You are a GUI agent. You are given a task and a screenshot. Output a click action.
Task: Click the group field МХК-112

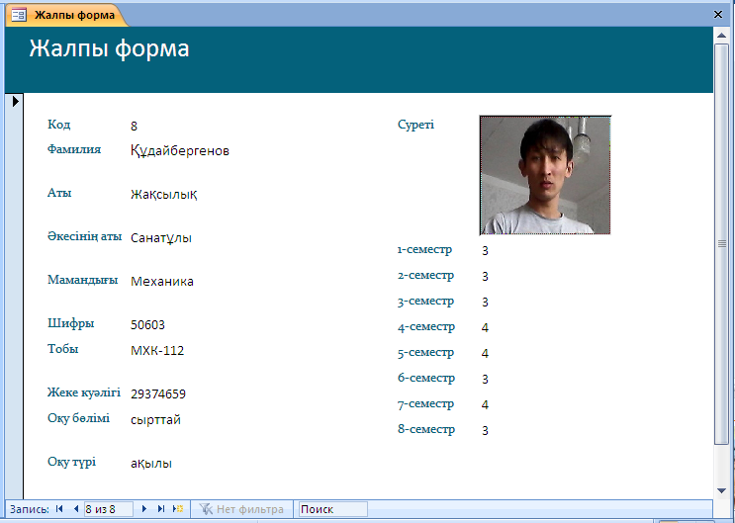[157, 351]
